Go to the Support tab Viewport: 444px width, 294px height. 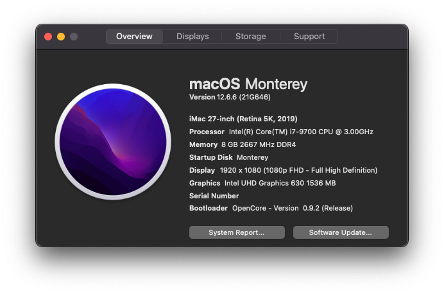click(309, 37)
